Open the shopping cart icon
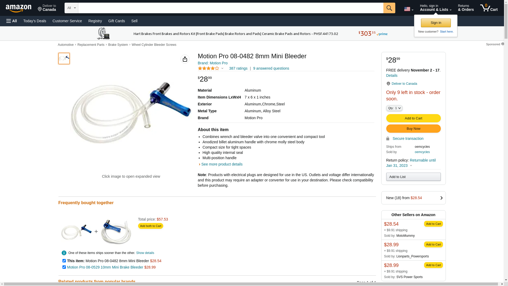 pyautogui.click(x=488, y=8)
